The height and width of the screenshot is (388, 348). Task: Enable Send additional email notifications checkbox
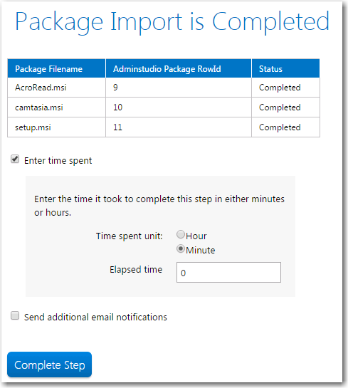(15, 316)
